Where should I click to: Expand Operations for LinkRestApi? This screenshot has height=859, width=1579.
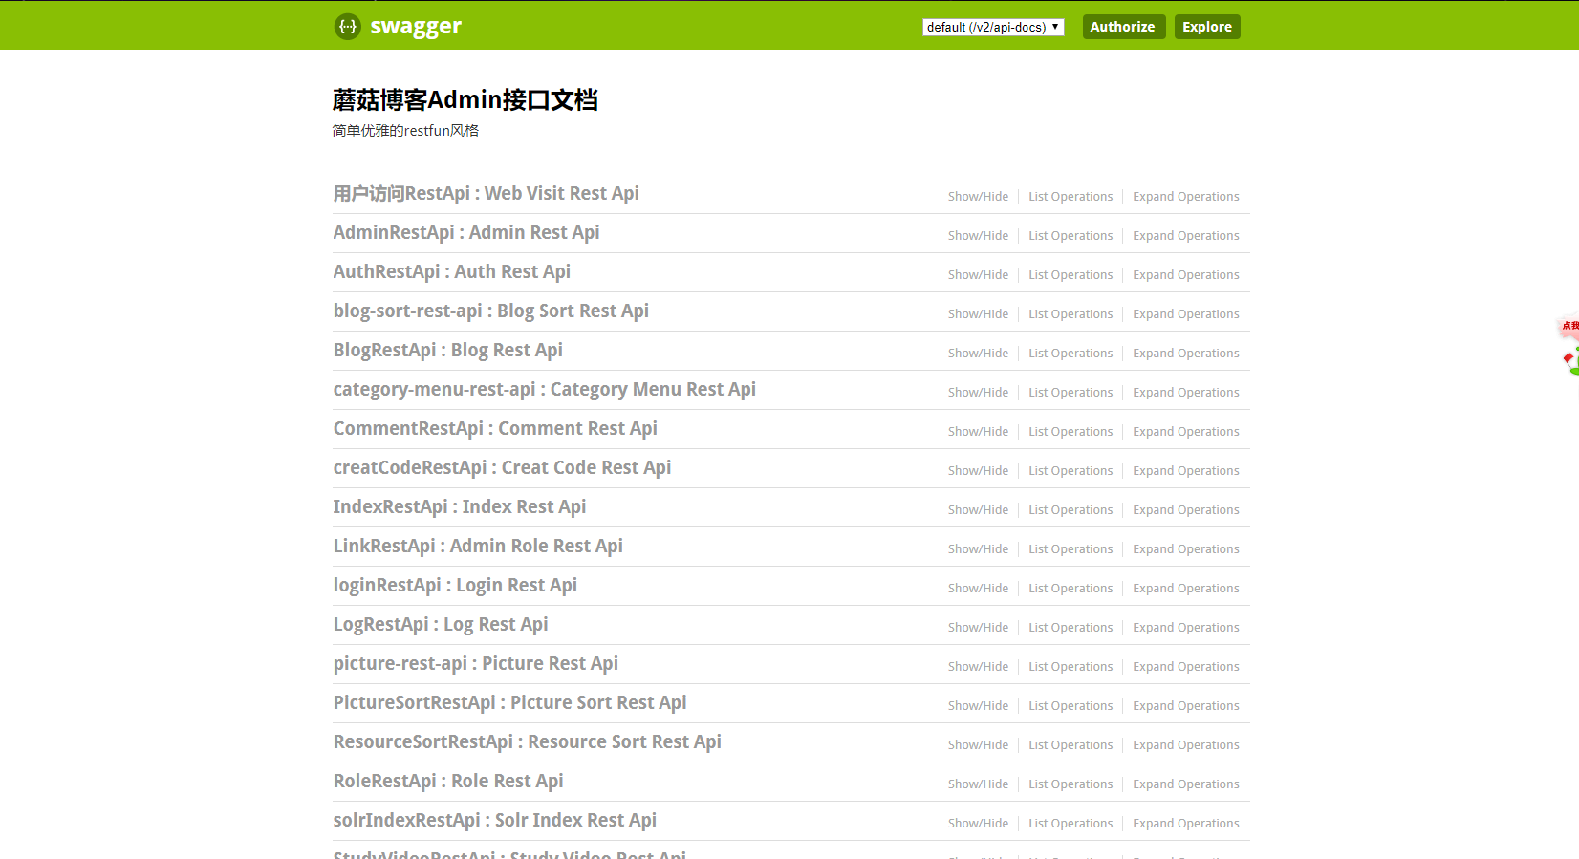[1186, 549]
